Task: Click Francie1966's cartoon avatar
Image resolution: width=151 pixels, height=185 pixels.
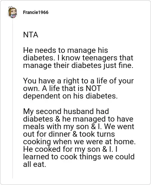Action: tap(12, 12)
